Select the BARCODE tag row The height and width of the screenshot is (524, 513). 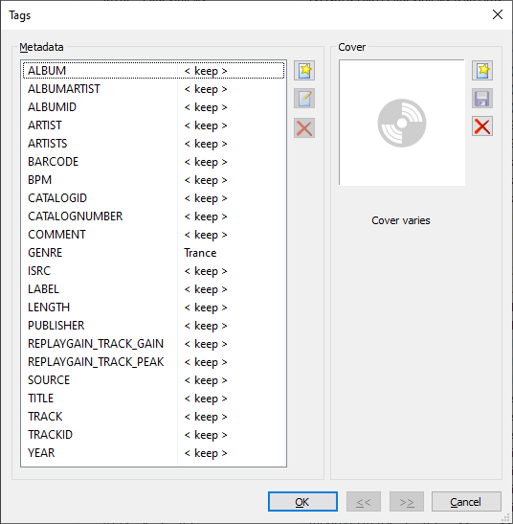pyautogui.click(x=154, y=162)
